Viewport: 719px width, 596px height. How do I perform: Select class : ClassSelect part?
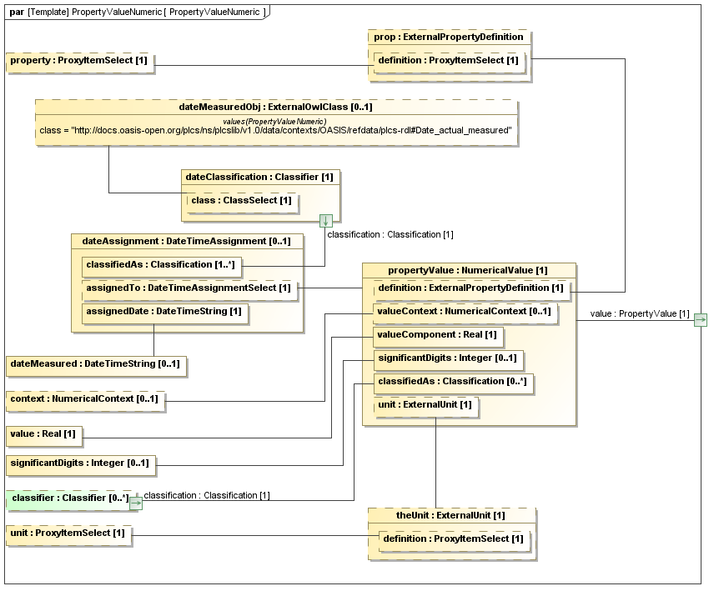(241, 201)
